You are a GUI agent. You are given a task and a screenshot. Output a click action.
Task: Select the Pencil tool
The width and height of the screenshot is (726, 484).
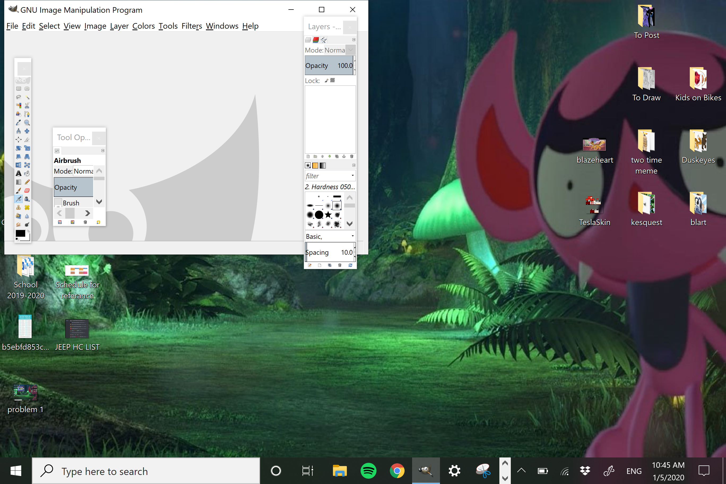point(27,182)
